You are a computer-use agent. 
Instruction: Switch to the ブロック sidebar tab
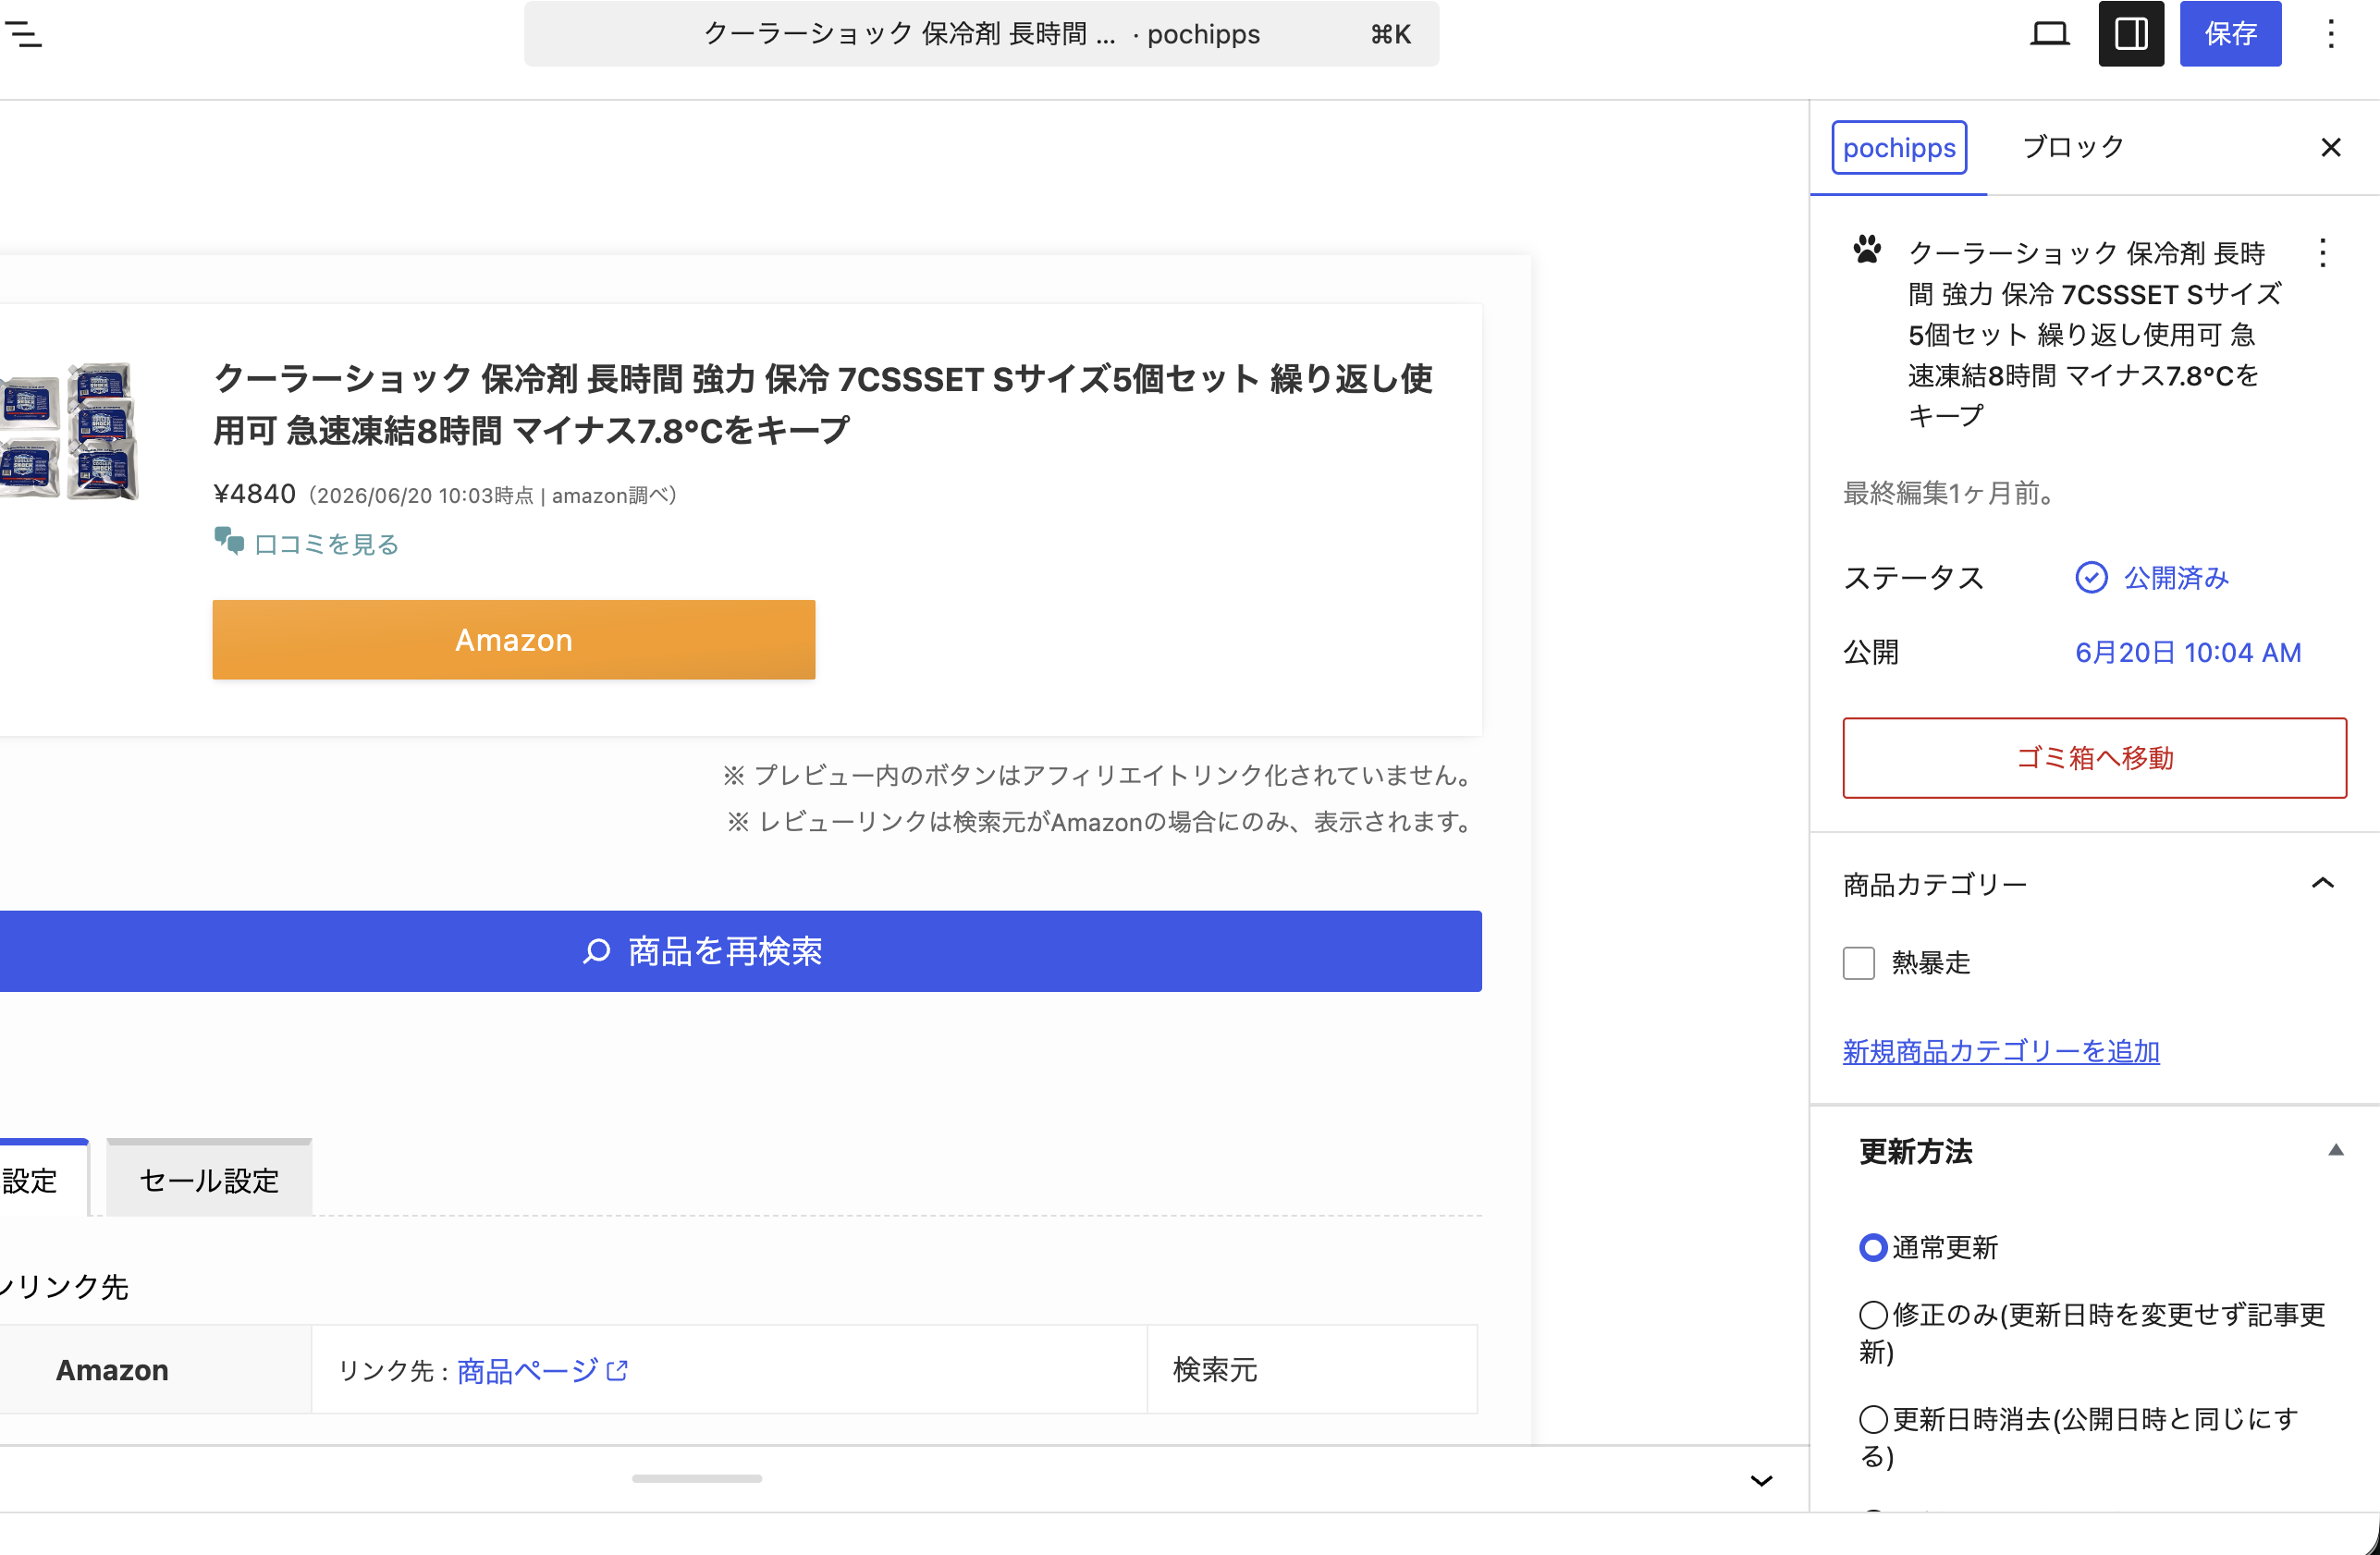[x=2073, y=147]
